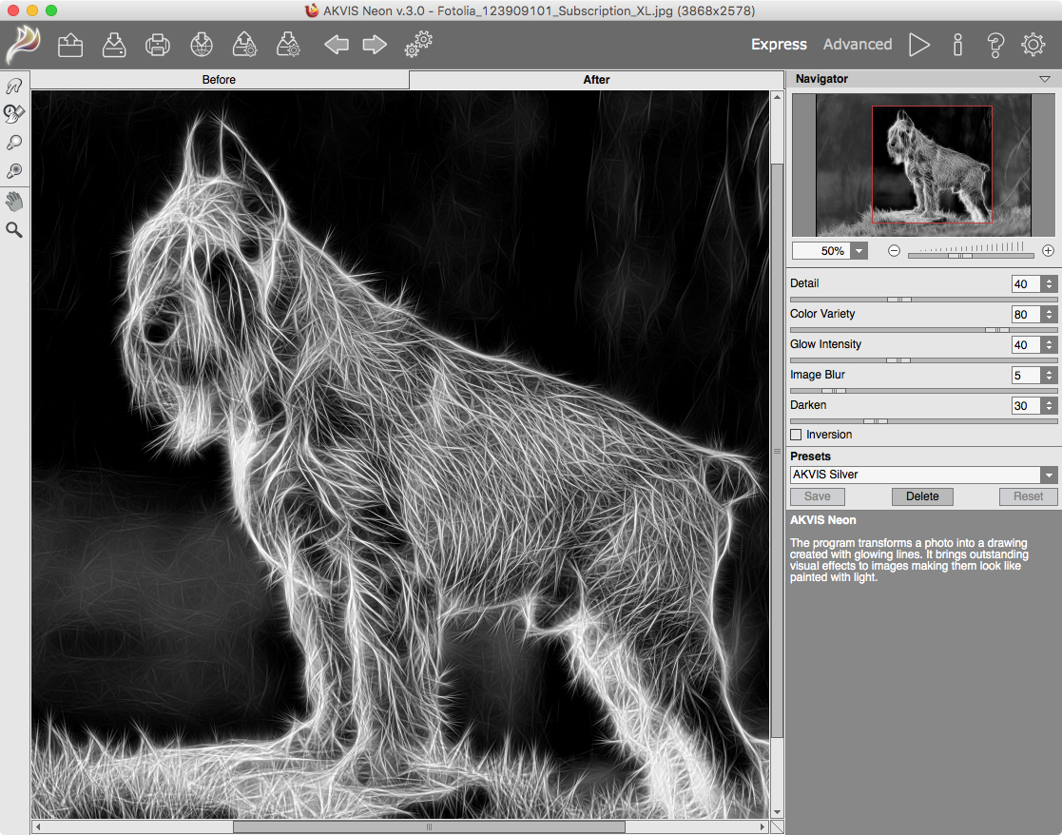Viewport: 1062px width, 835px height.
Task: Click the AKVIS home page logo
Action: coord(23,45)
